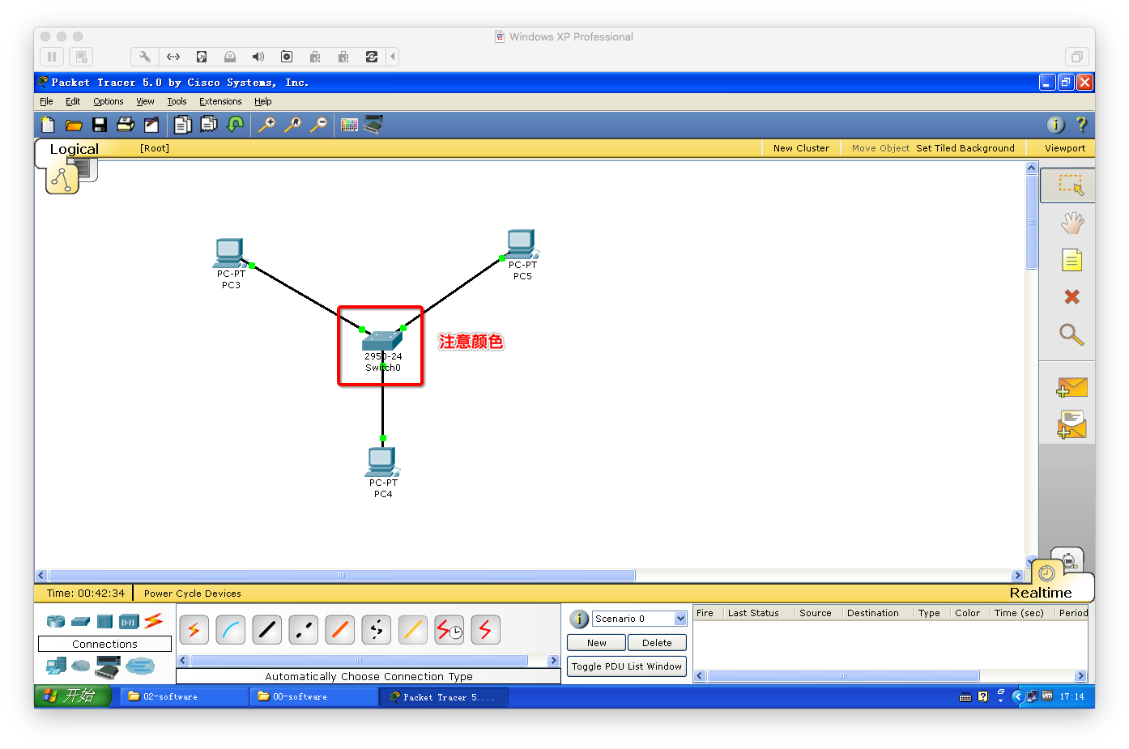The height and width of the screenshot is (749, 1129).
Task: Save the network with the floppy disk icon
Action: point(100,125)
